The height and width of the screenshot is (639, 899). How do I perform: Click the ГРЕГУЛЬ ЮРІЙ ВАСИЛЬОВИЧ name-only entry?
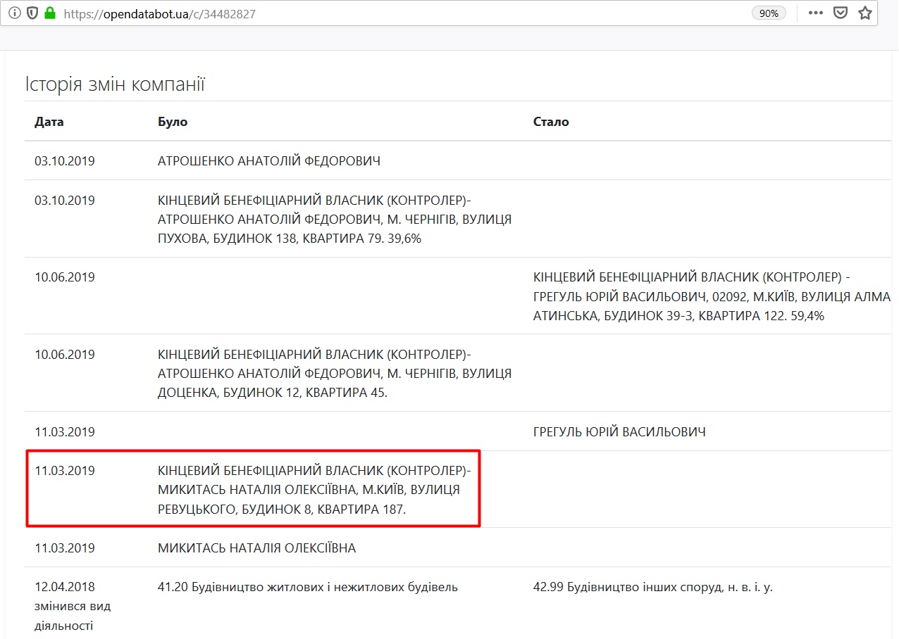pos(619,431)
